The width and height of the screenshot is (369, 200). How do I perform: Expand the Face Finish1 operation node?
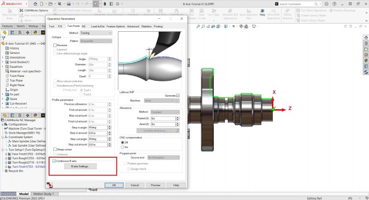point(6,154)
